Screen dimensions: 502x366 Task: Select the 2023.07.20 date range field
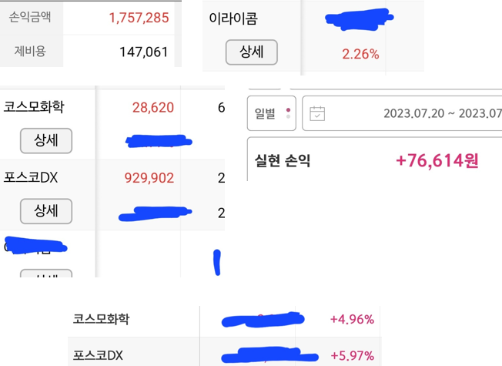click(x=402, y=113)
